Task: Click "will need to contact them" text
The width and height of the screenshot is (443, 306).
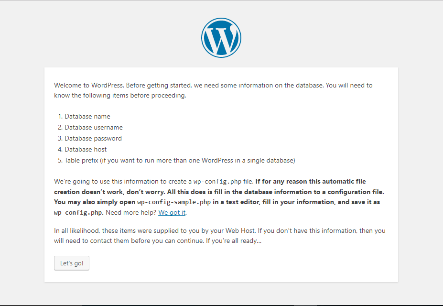Action: coord(92,241)
